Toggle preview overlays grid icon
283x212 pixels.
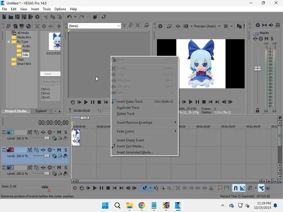(x=226, y=26)
